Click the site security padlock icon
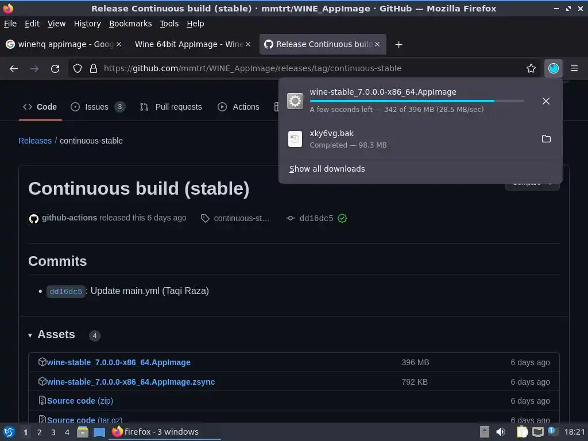 94,68
